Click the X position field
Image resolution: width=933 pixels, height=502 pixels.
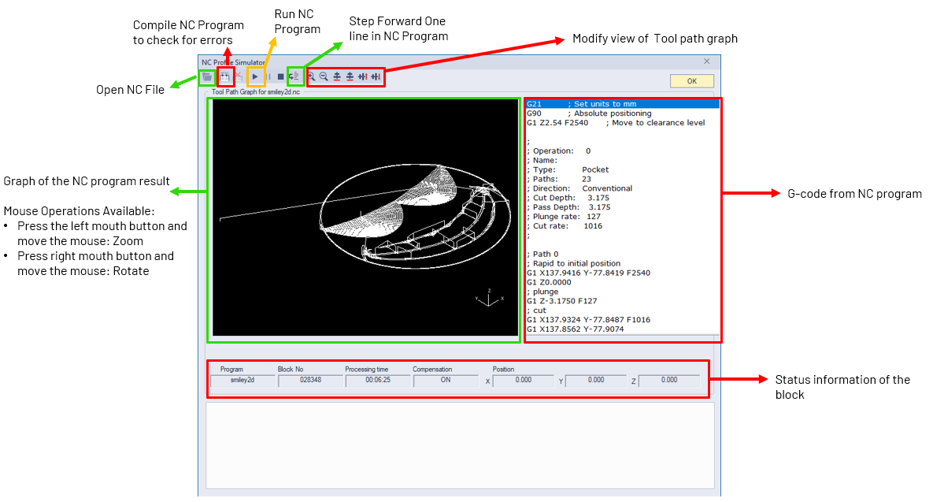(524, 381)
